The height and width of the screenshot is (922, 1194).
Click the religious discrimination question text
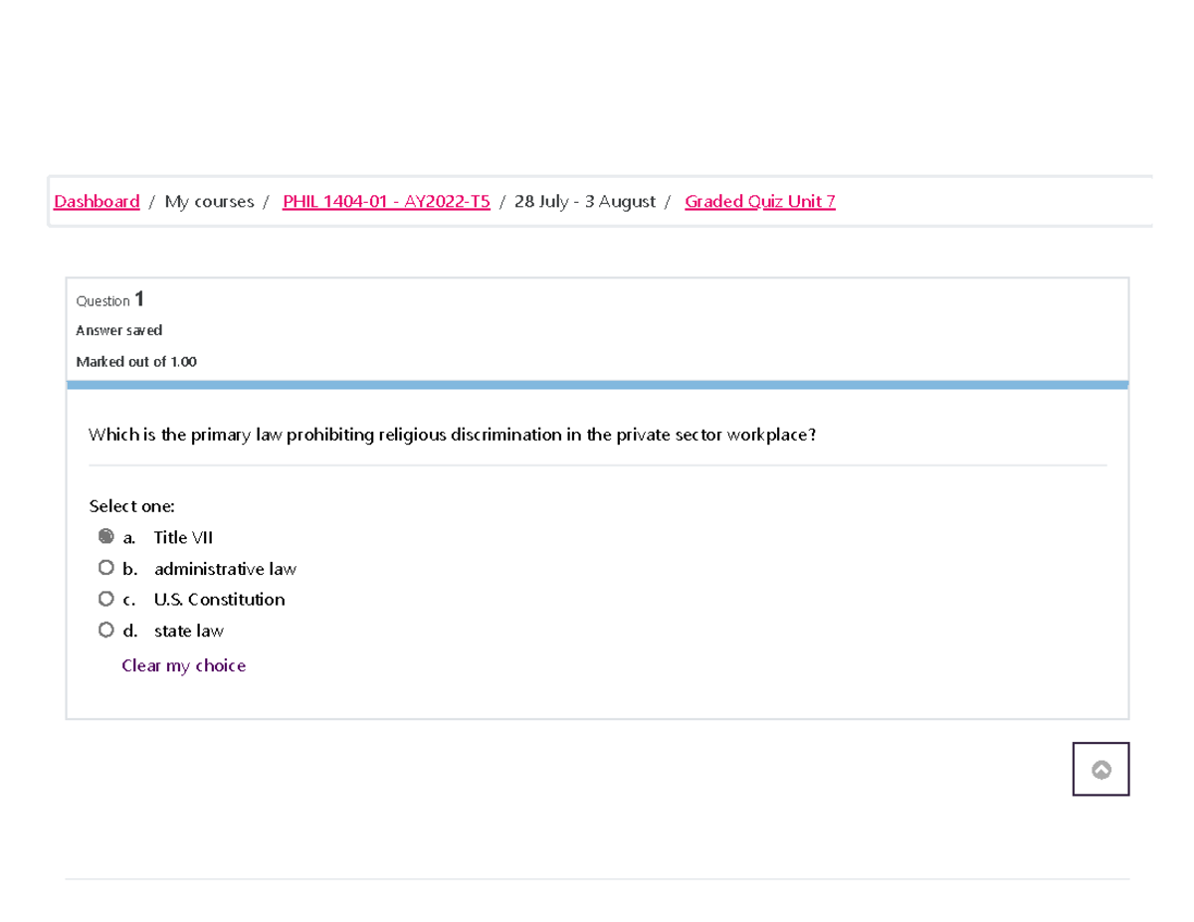[x=452, y=435]
